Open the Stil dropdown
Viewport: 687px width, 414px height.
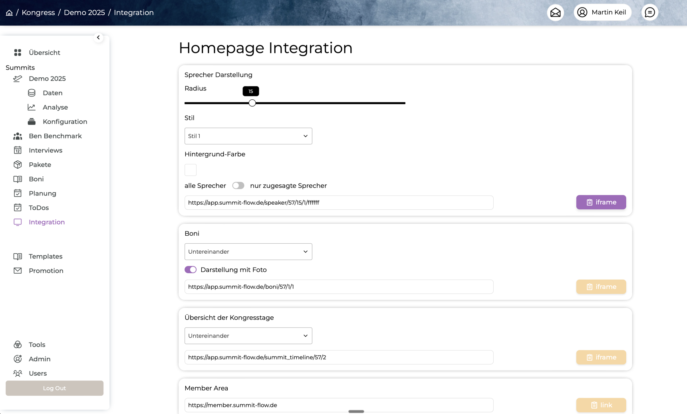248,136
